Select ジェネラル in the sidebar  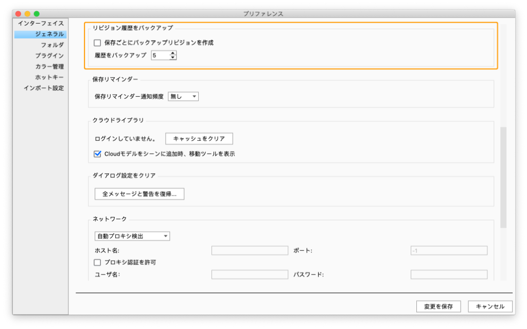point(40,34)
